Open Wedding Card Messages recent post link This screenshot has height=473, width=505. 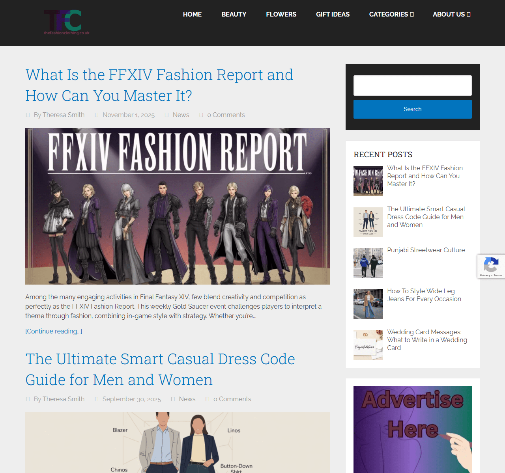point(427,340)
